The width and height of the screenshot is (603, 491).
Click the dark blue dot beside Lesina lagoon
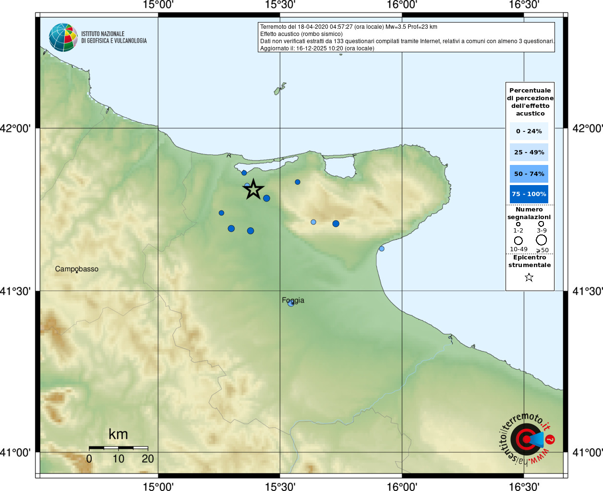[244, 173]
